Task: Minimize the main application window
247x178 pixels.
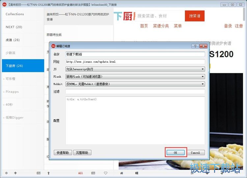Action: (x=224, y=5)
